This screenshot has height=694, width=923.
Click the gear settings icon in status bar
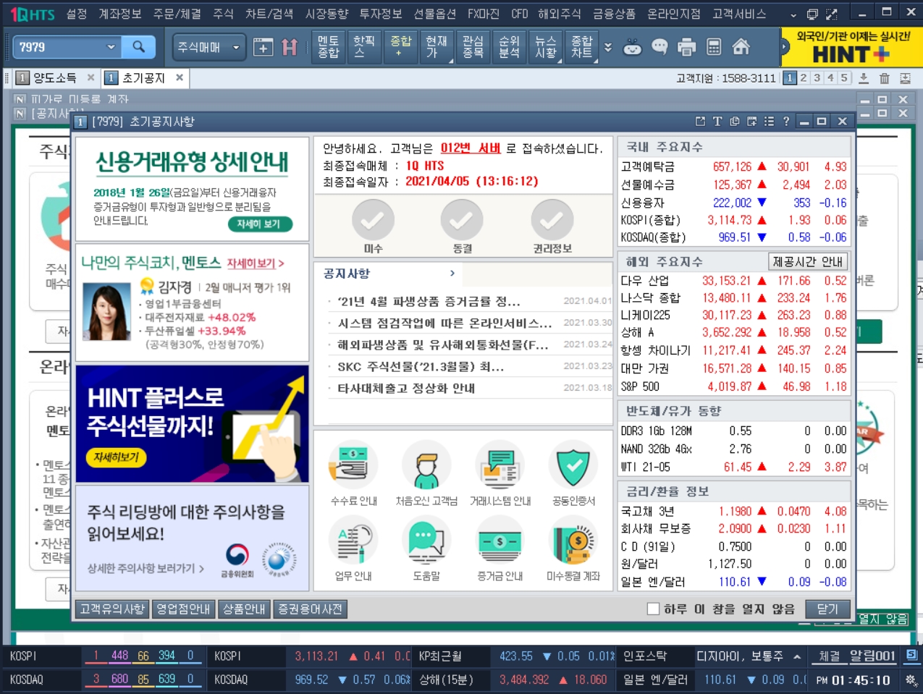tap(911, 680)
